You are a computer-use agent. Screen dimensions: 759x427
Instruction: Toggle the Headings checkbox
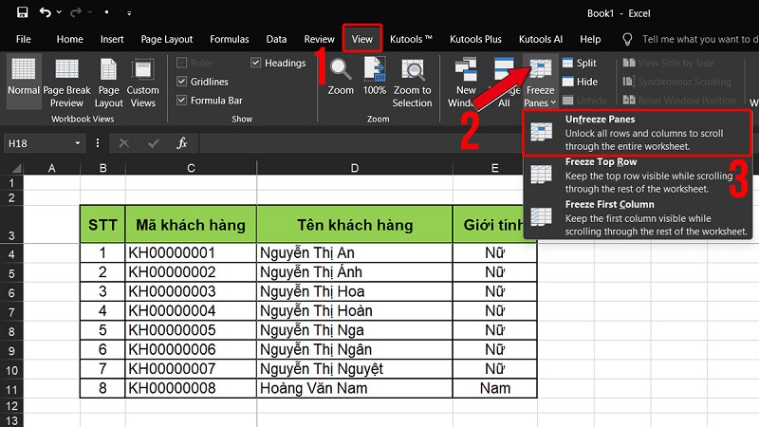(x=256, y=63)
